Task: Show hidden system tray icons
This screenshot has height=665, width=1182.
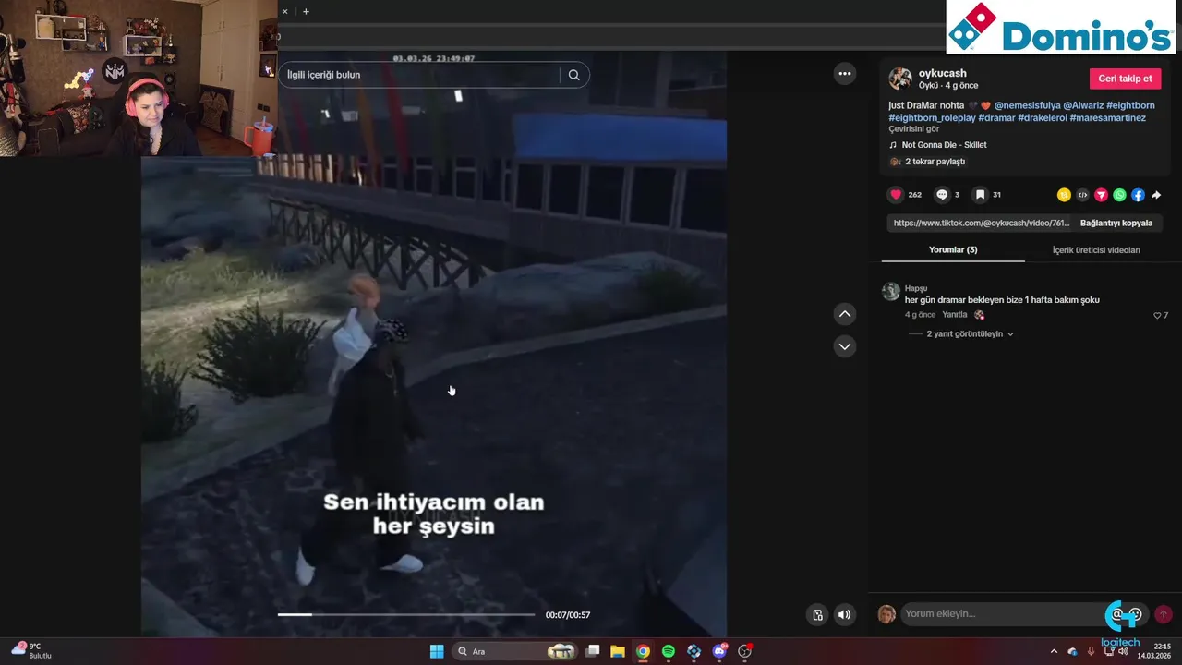Action: [1054, 651]
